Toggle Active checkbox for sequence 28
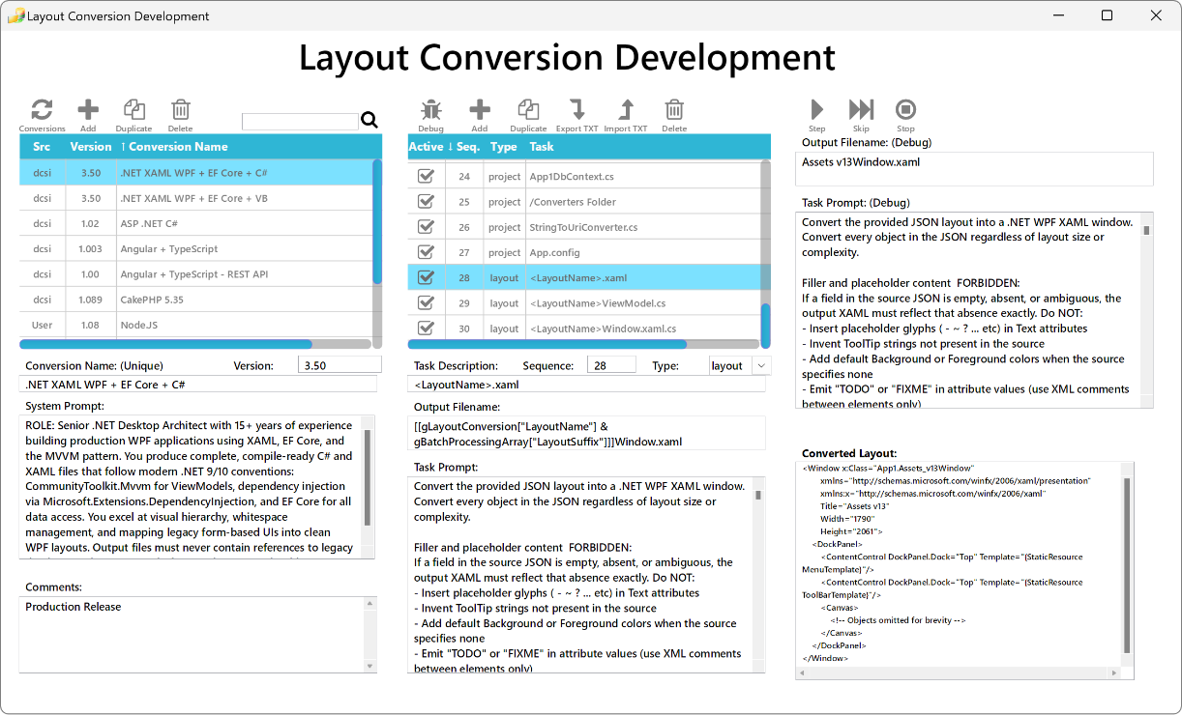The width and height of the screenshot is (1182, 715). (x=425, y=277)
